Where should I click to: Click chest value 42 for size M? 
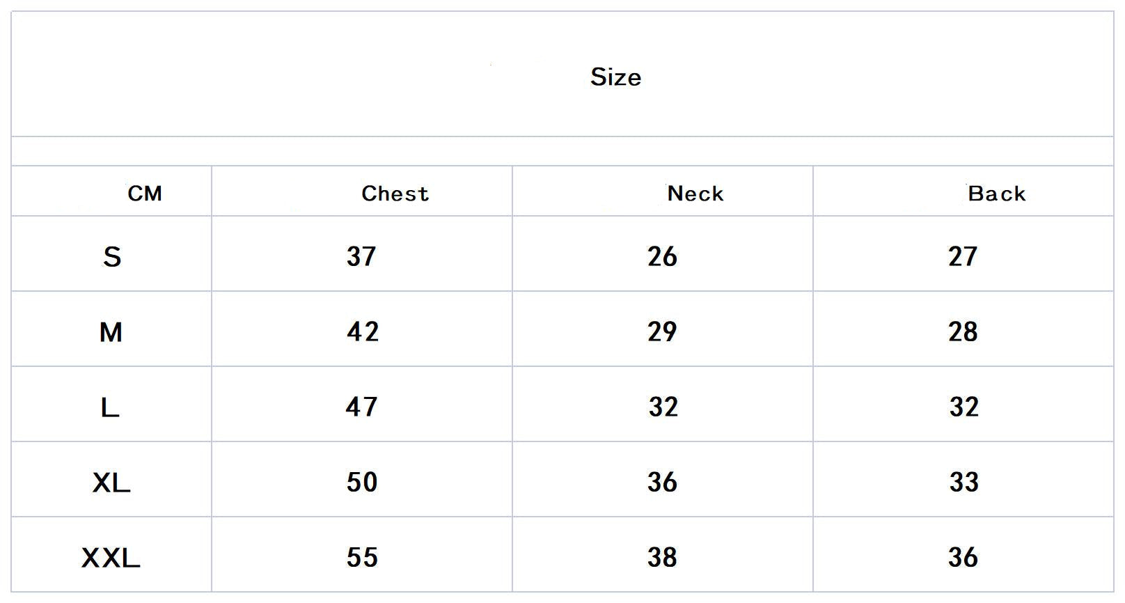(363, 331)
